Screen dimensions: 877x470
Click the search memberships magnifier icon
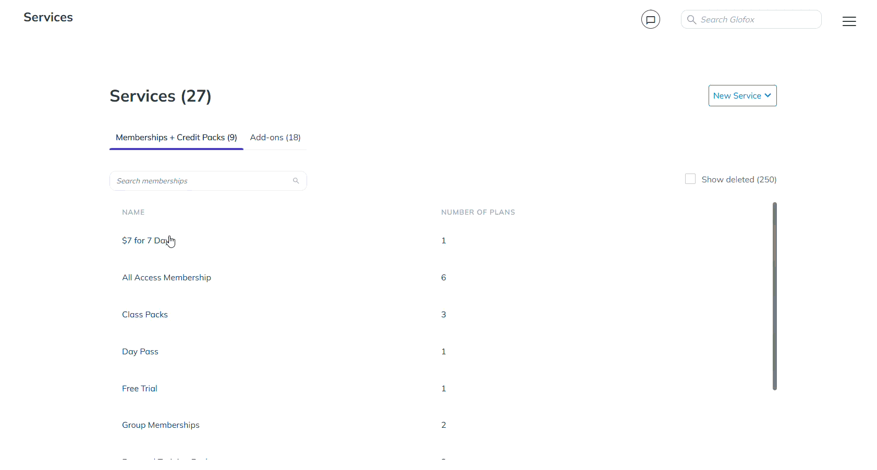point(296,181)
